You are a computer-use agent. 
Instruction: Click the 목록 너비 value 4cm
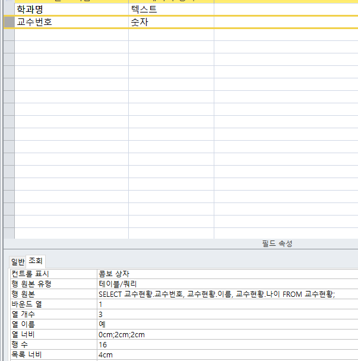click(226, 355)
